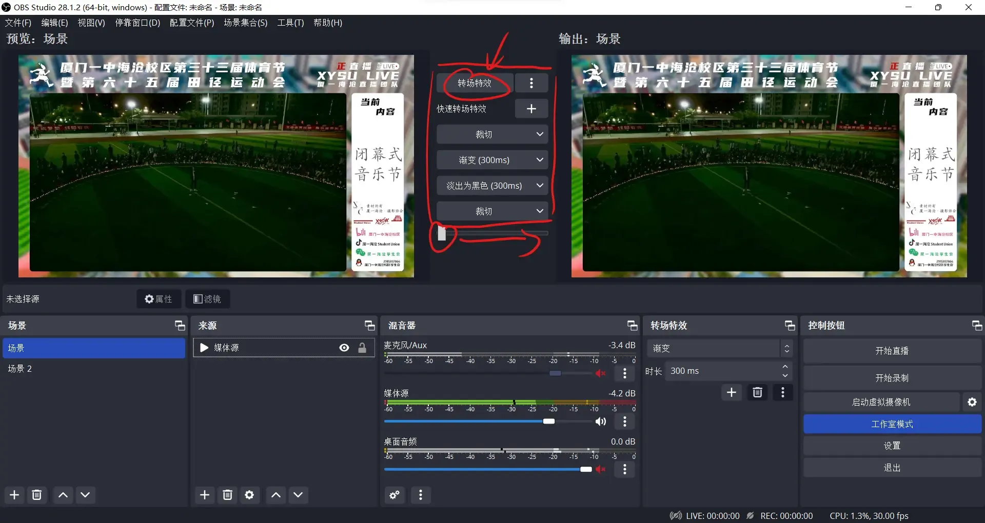The width and height of the screenshot is (985, 523).
Task: Open options menu for 麦克风/Aux channel
Action: click(x=625, y=373)
